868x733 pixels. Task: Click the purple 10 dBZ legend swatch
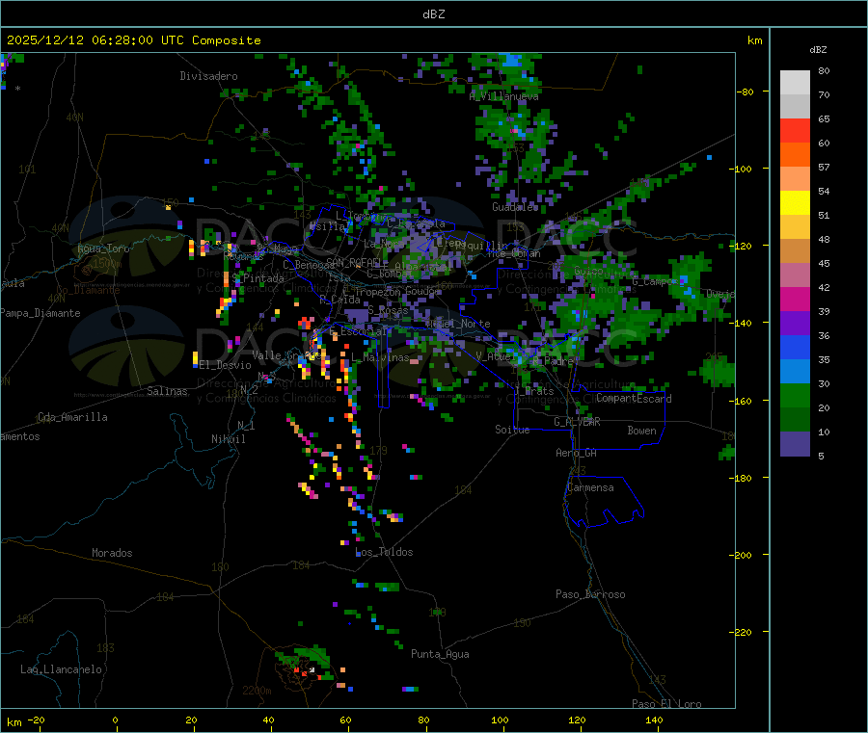tap(795, 443)
